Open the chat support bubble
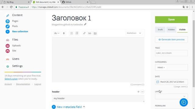 click(x=183, y=102)
